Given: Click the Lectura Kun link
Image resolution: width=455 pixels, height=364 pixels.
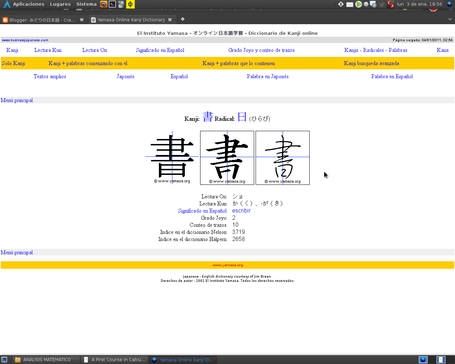Looking at the screenshot, I should coord(48,50).
